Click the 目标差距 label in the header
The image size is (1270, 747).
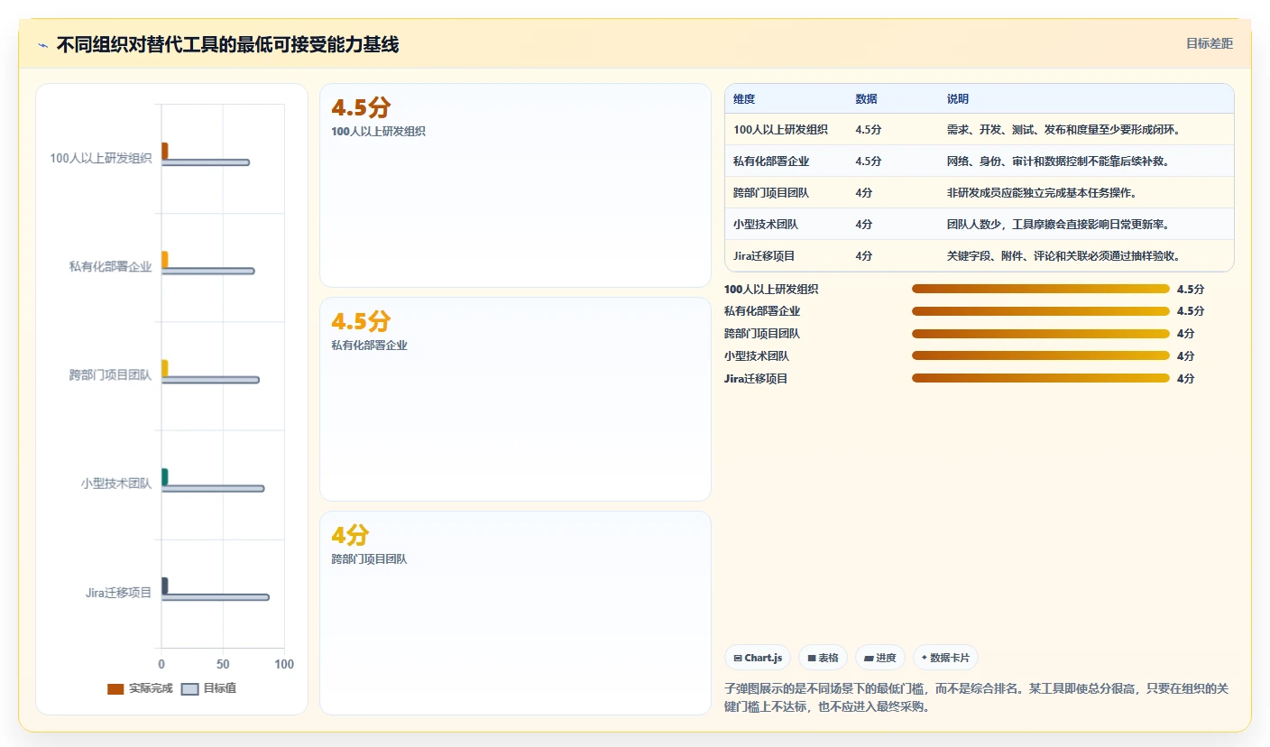[x=1209, y=43]
